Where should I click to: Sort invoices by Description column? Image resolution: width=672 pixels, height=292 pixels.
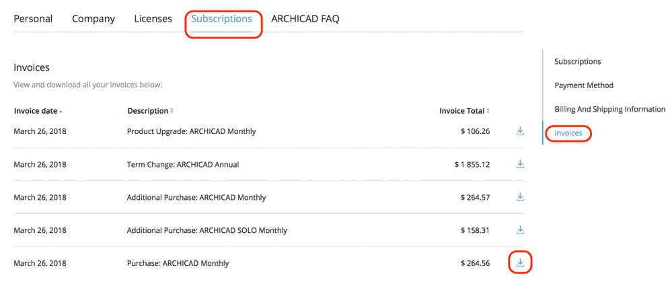pos(150,111)
